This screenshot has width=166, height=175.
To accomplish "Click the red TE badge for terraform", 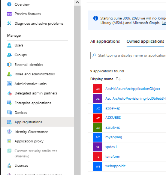I will pyautogui.click(x=98, y=157).
